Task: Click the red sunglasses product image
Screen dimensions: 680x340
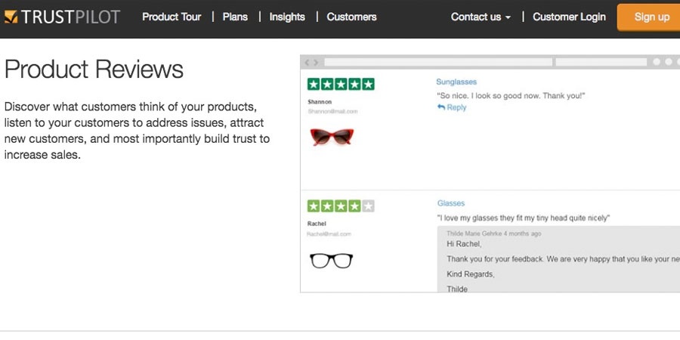Action: pos(332,137)
